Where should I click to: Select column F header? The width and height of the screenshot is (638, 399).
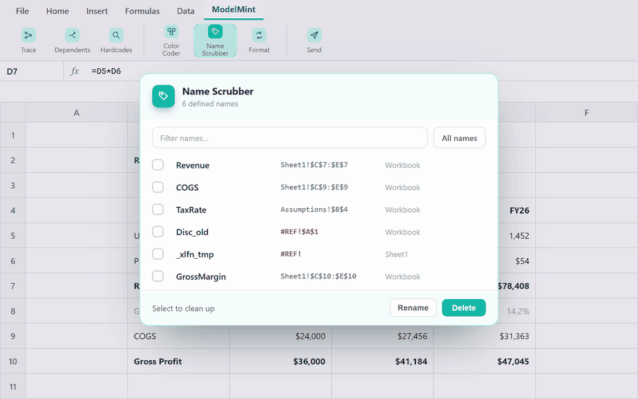tap(586, 113)
